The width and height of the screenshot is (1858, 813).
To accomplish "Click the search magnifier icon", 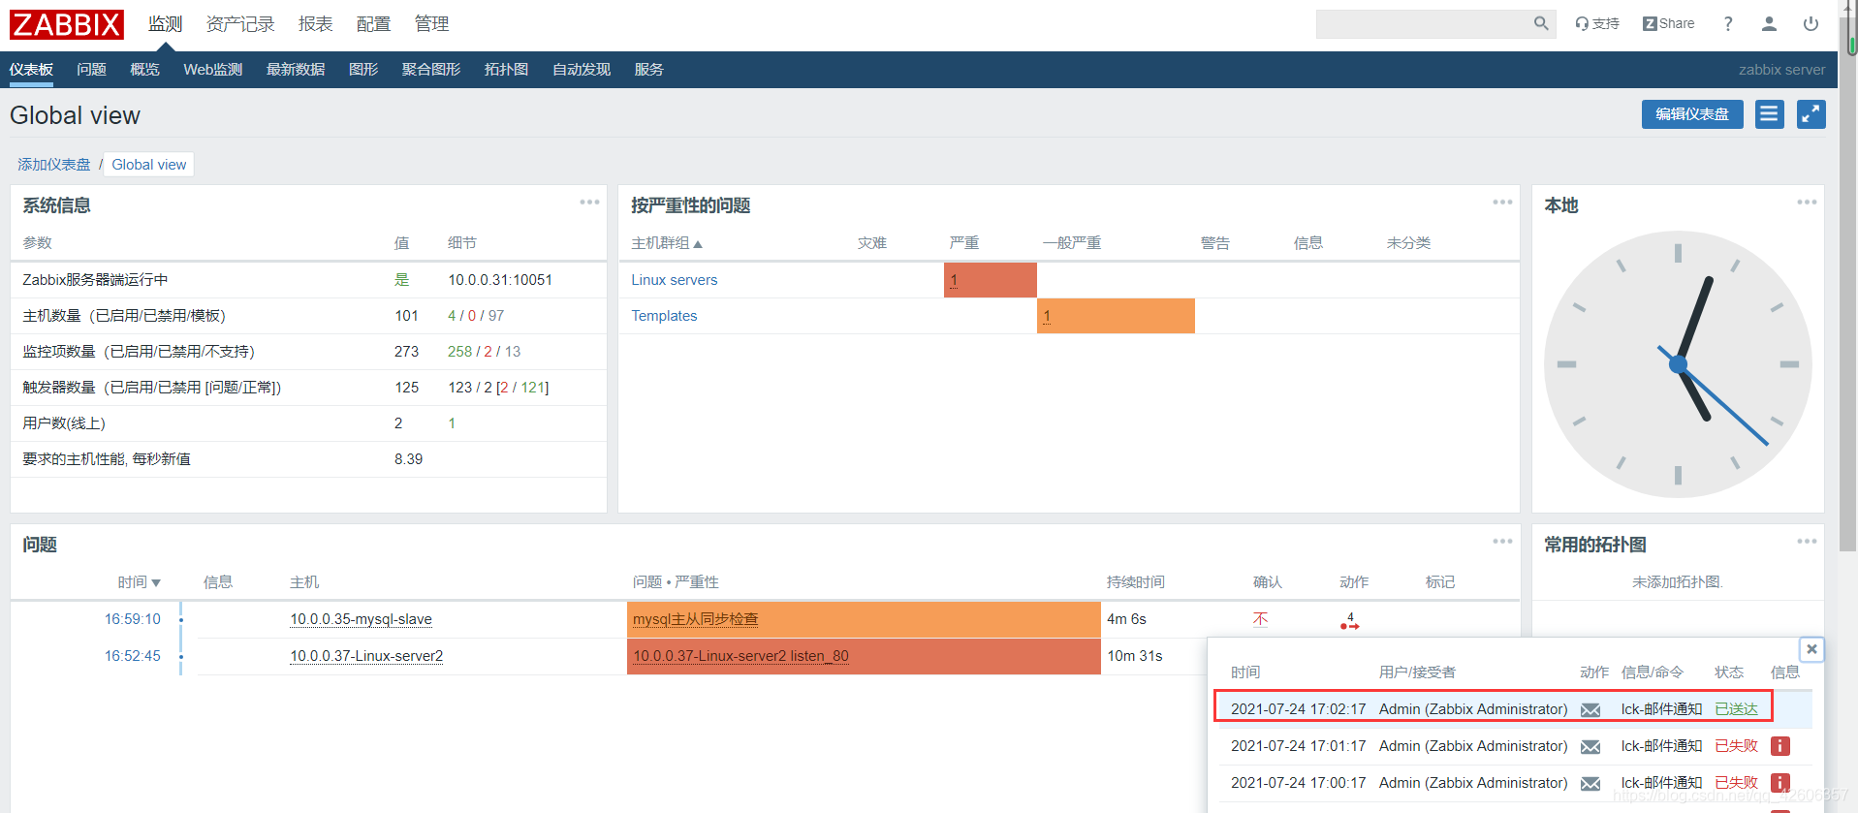I will [1540, 23].
